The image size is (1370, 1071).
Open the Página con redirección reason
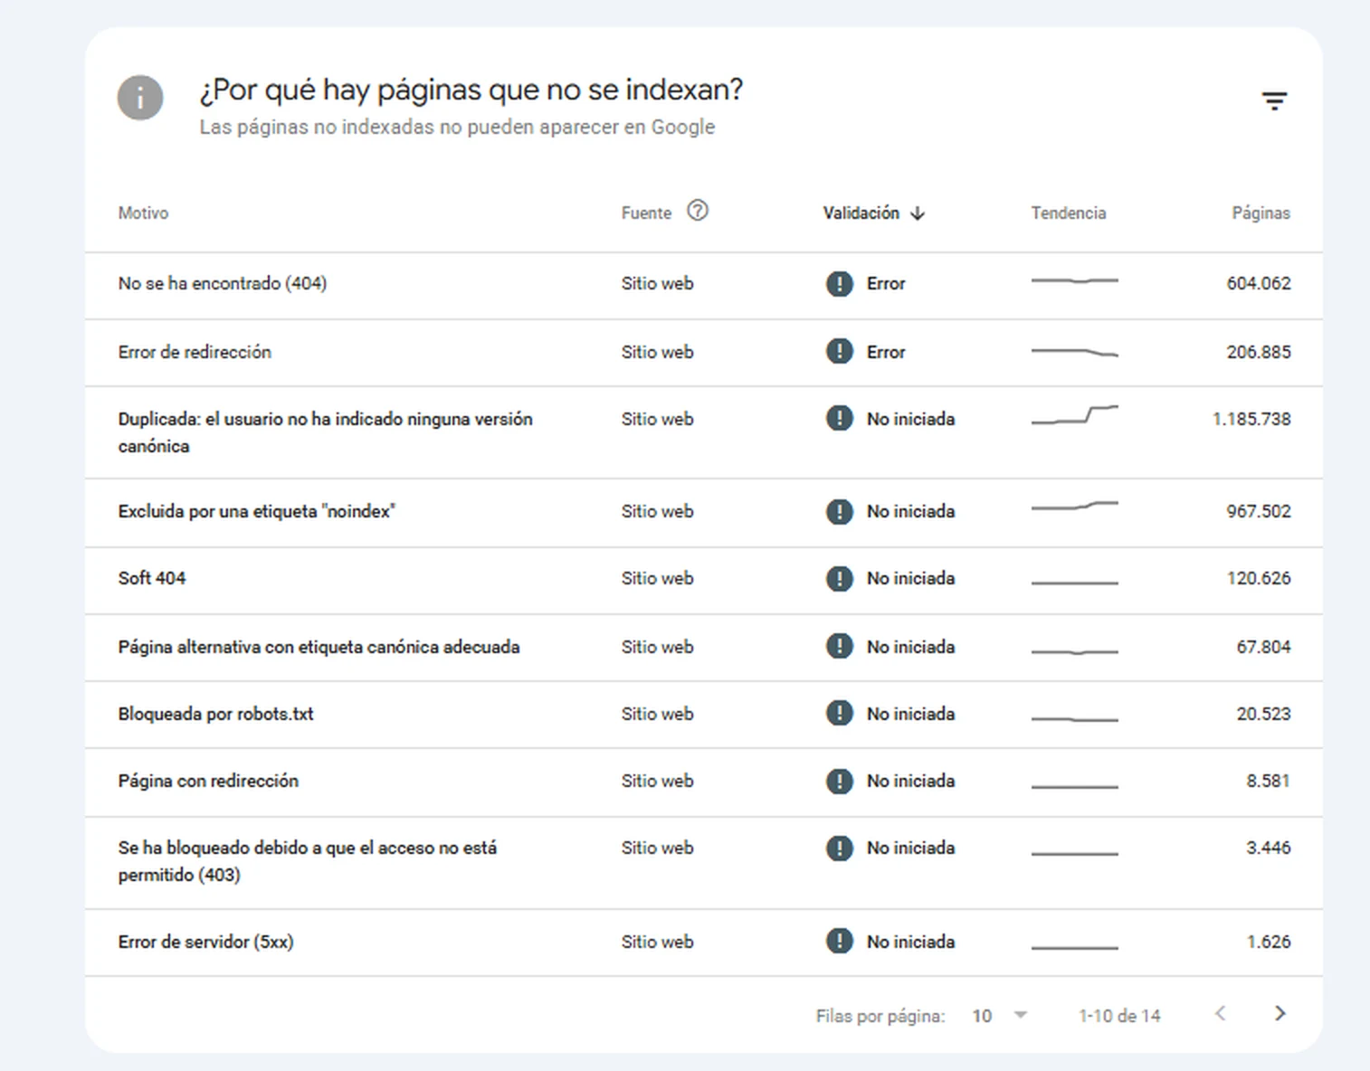pyautogui.click(x=208, y=782)
